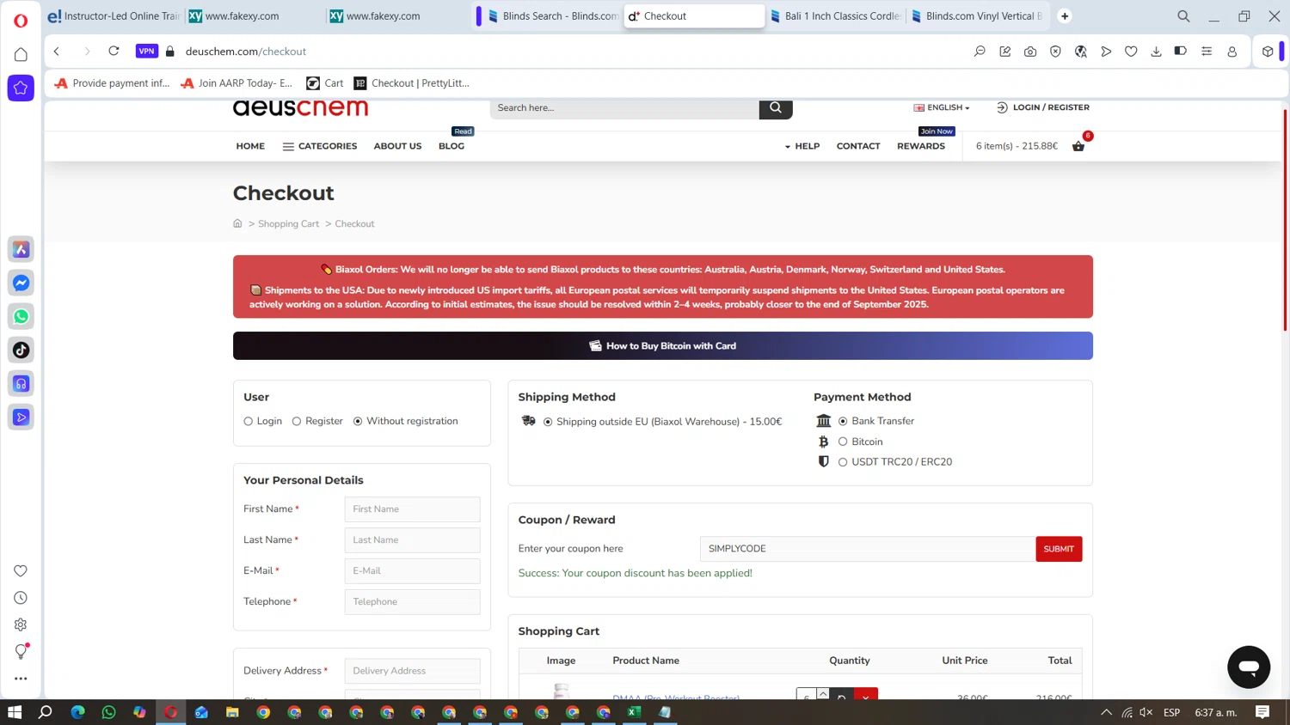Choose Bank Transfer payment method
Screen dimensions: 1290x725
pos(843,421)
